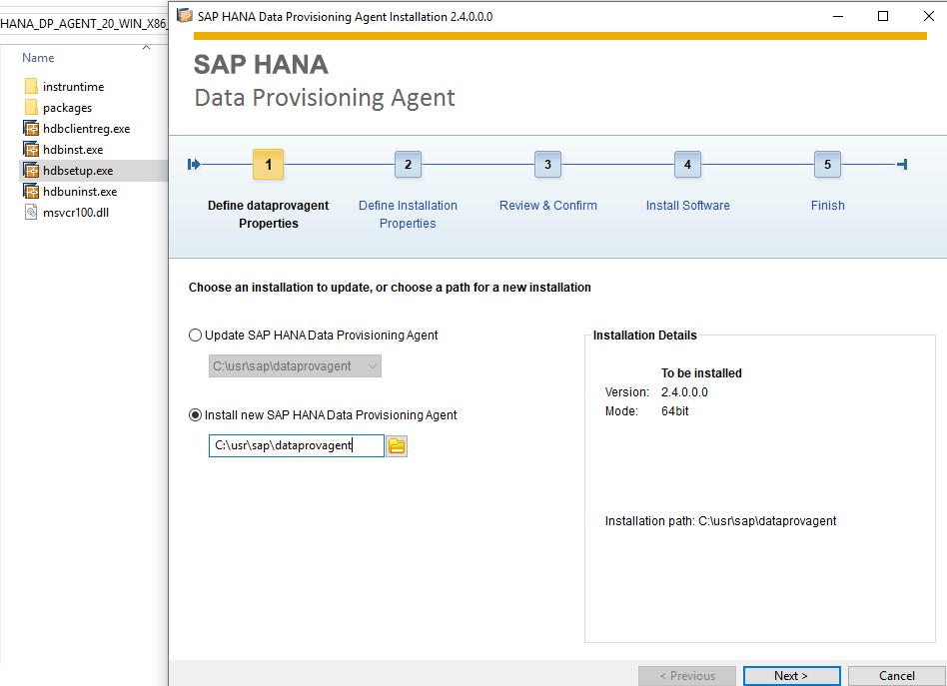Click the hdbinst.exe file icon

coord(31,149)
